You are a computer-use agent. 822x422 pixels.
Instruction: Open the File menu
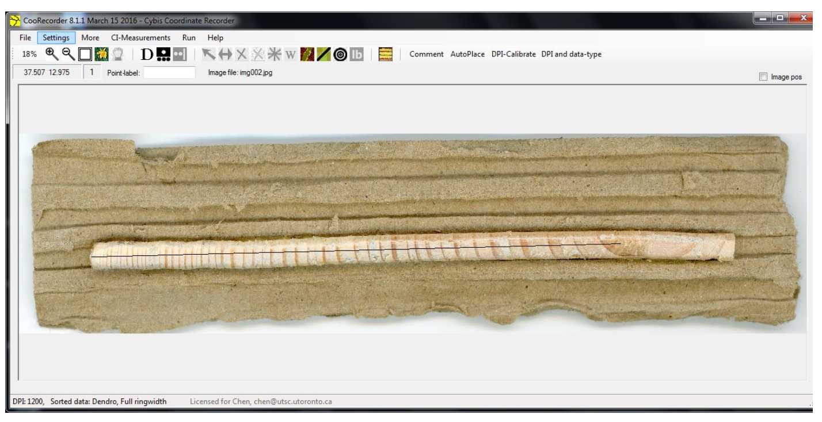pos(25,38)
